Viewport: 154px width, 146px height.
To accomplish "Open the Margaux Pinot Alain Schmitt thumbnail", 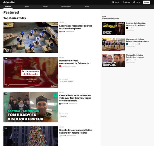I will click(114, 60).
